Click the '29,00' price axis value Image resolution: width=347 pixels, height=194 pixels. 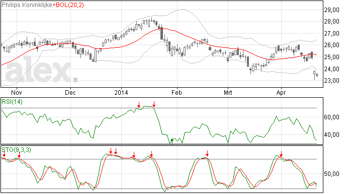[331, 10]
